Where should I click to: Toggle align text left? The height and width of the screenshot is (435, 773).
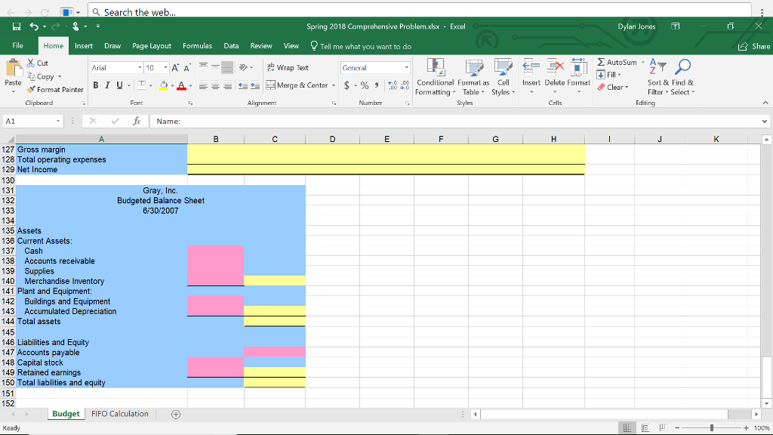pyautogui.click(x=203, y=86)
